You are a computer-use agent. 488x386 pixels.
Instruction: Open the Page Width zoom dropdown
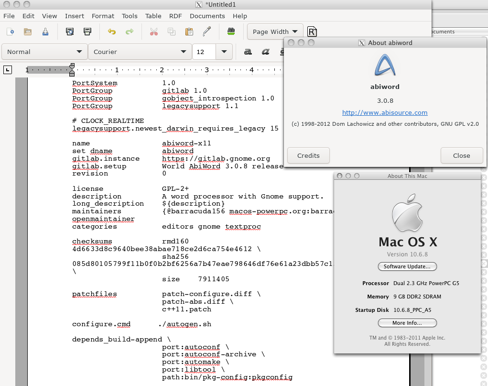(275, 32)
